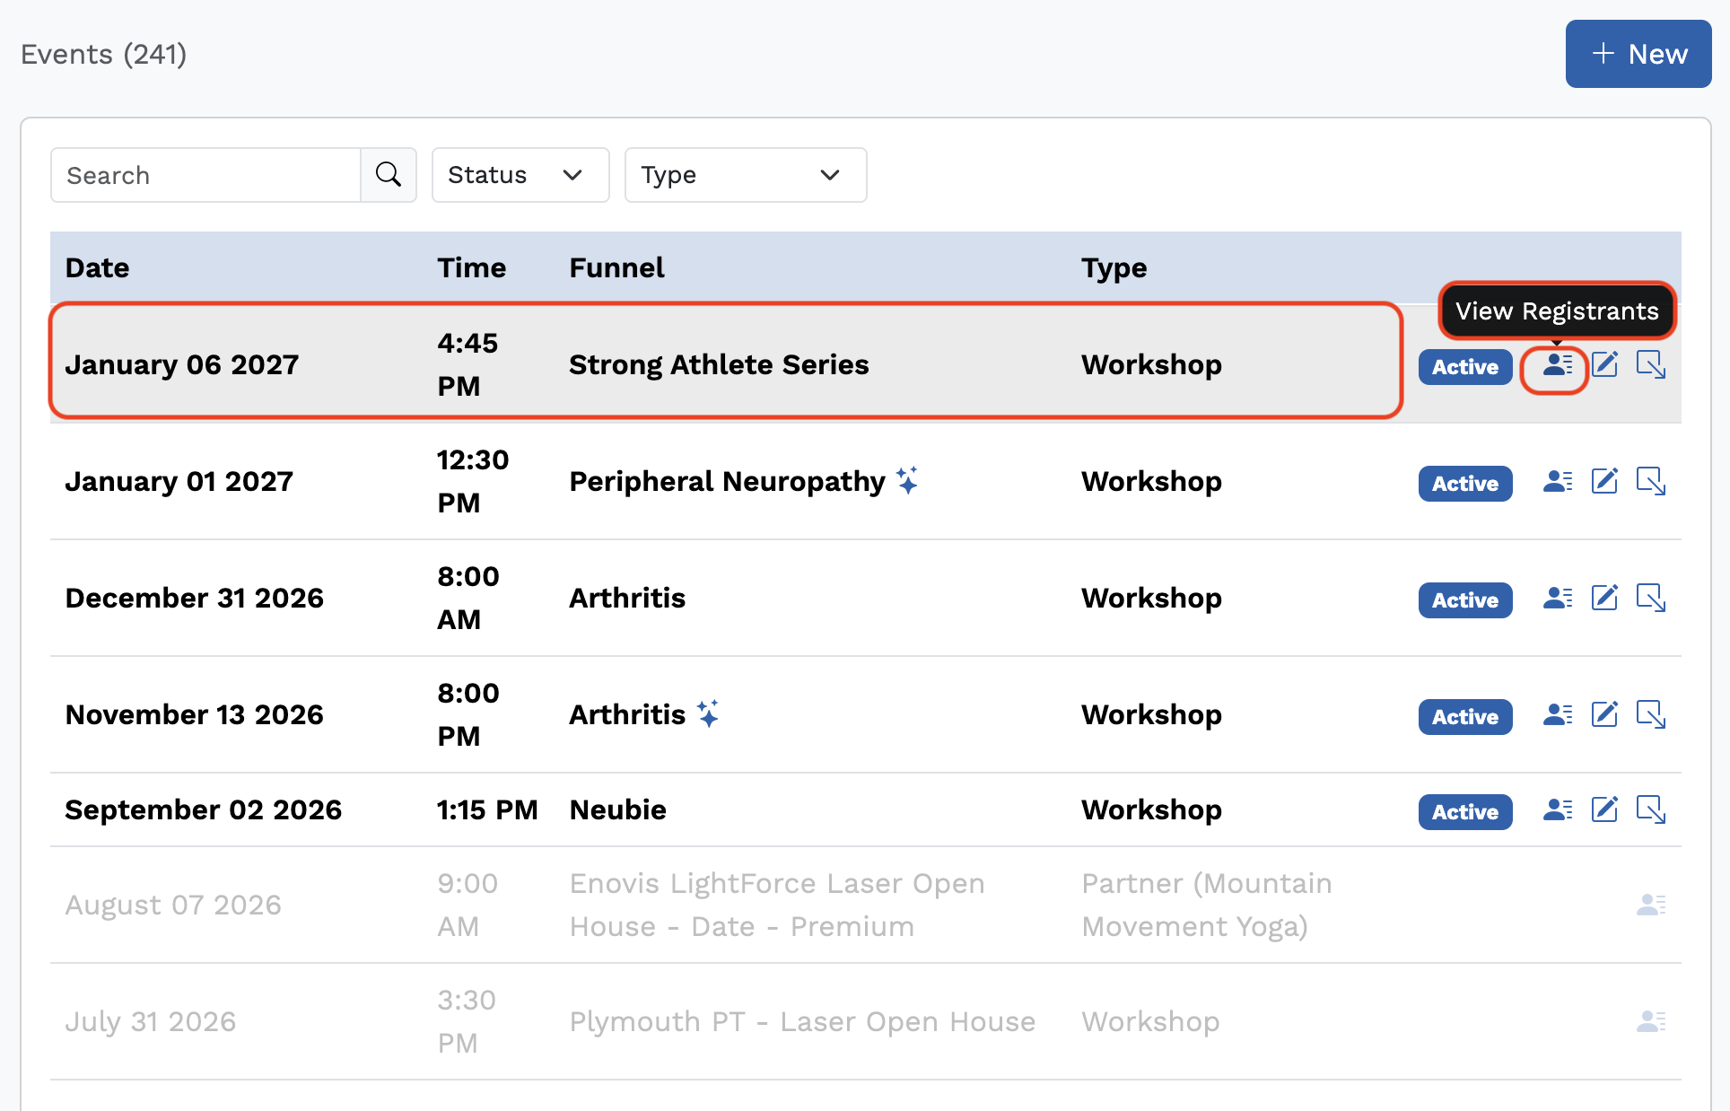The height and width of the screenshot is (1111, 1730).
Task: Select Partner (Mountain Movement Yoga) type cell
Action: 1207,905
